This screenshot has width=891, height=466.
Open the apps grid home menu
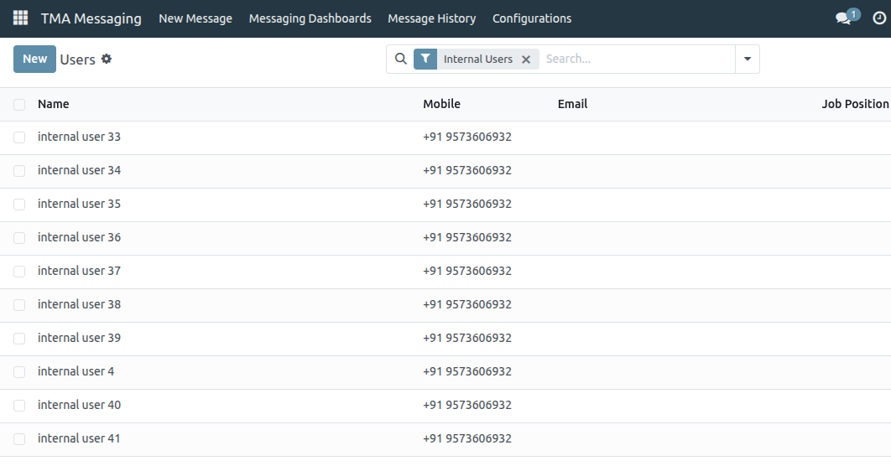(x=20, y=18)
